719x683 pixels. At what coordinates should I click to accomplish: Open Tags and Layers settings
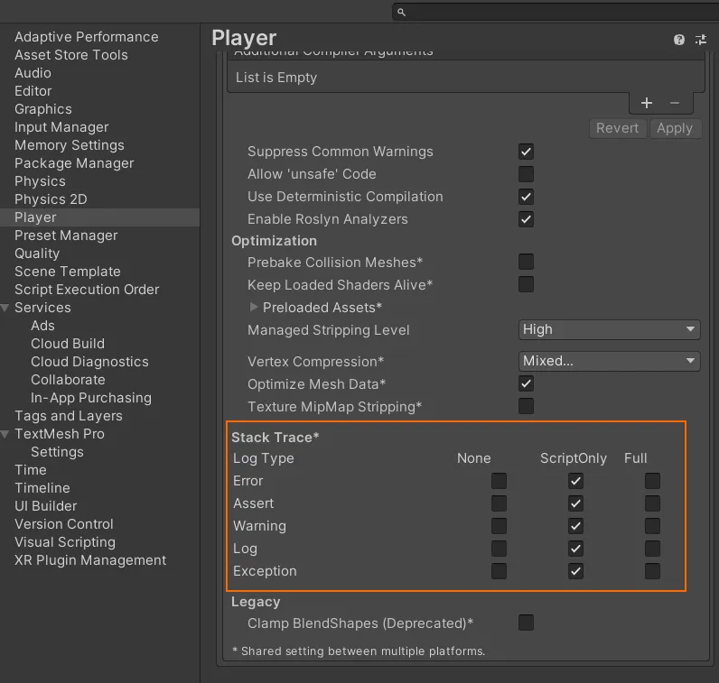pyautogui.click(x=69, y=416)
